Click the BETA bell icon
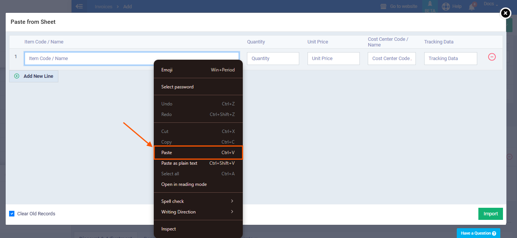Screen dimensions: 517x238 coord(430,4)
